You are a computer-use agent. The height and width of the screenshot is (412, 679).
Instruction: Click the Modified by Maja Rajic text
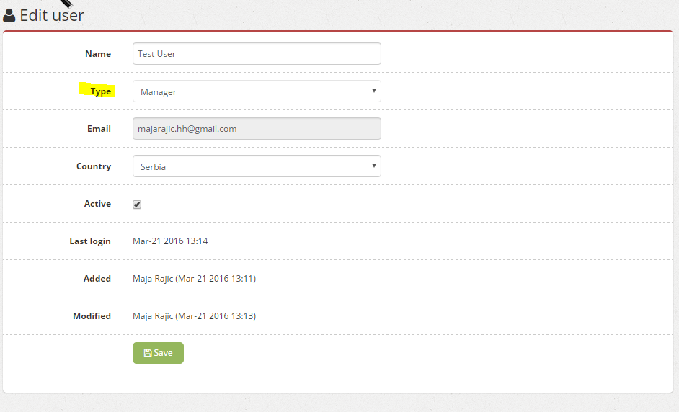pyautogui.click(x=195, y=316)
